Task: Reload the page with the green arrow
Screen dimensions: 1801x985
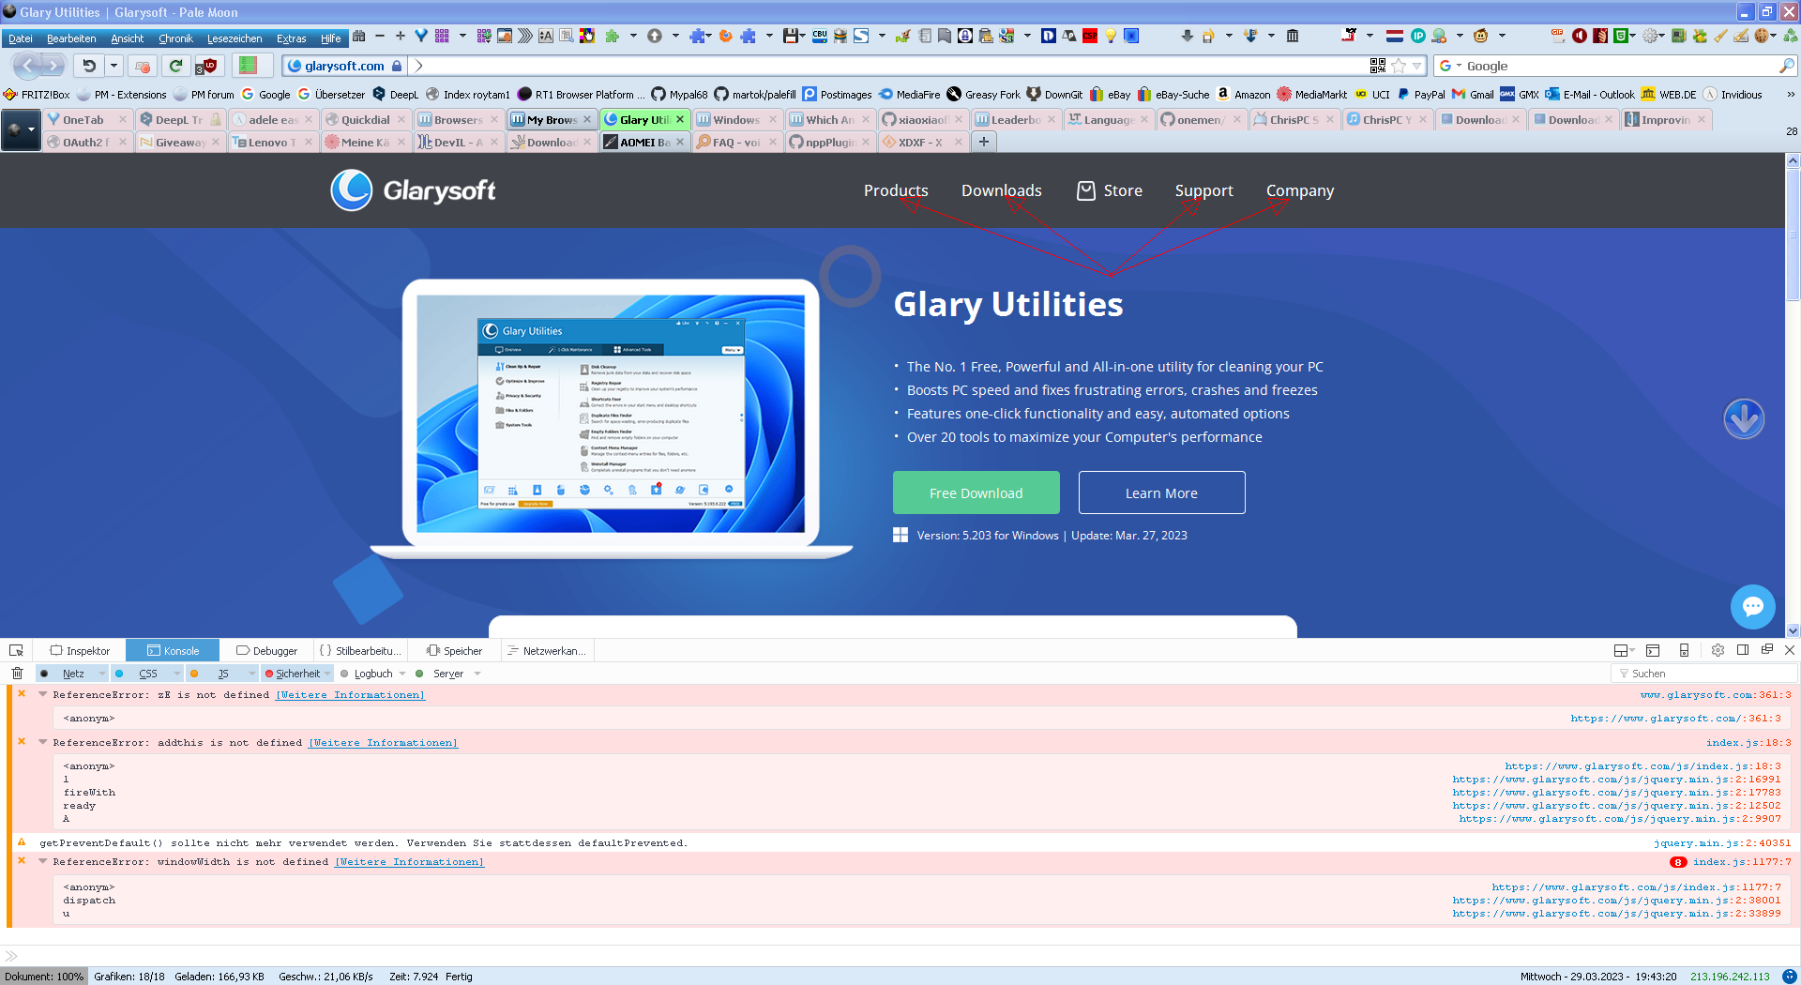Action: pos(175,66)
